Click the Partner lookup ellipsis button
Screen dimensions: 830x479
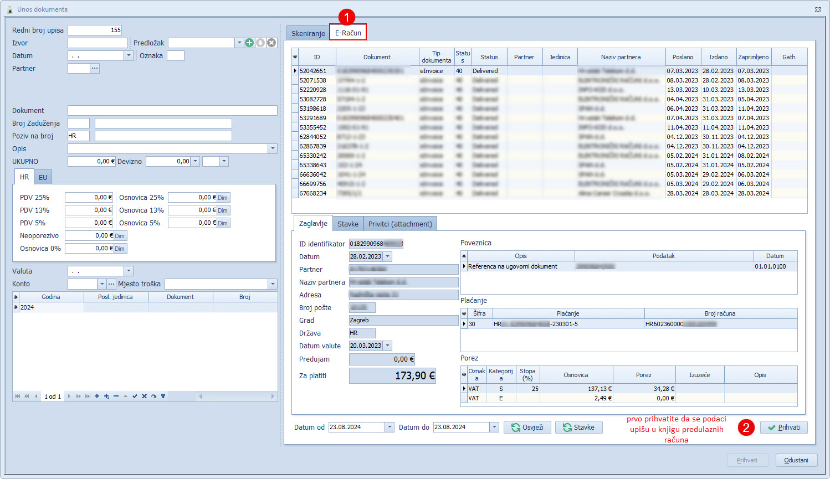tap(95, 68)
